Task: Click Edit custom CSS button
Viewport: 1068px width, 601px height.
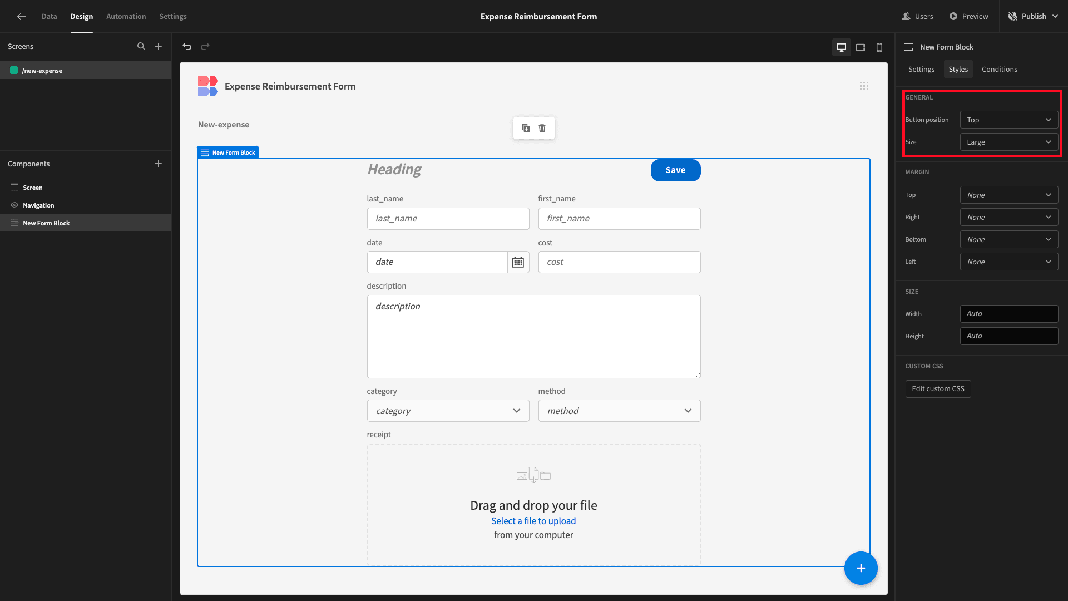Action: (x=938, y=389)
